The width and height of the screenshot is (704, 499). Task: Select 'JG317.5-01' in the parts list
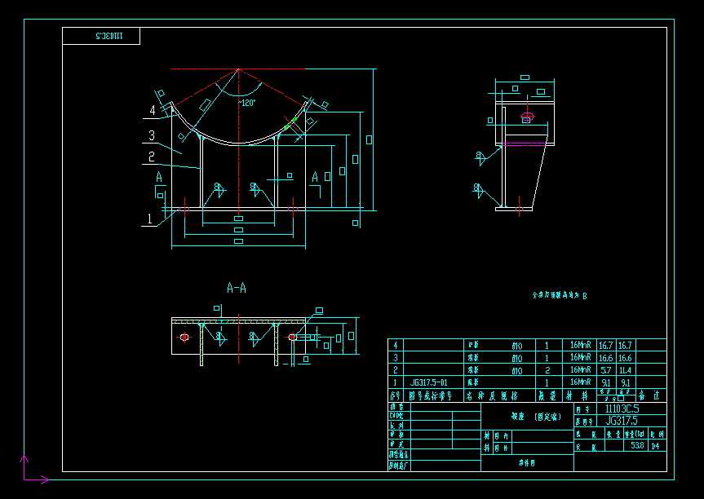pos(429,382)
